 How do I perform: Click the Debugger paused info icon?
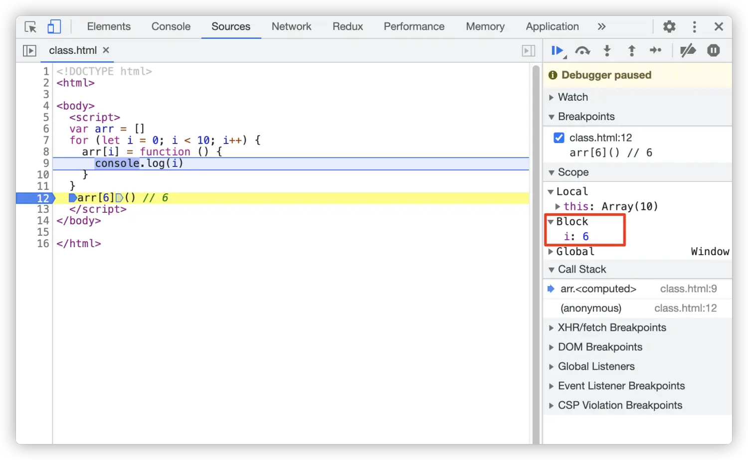tap(553, 75)
